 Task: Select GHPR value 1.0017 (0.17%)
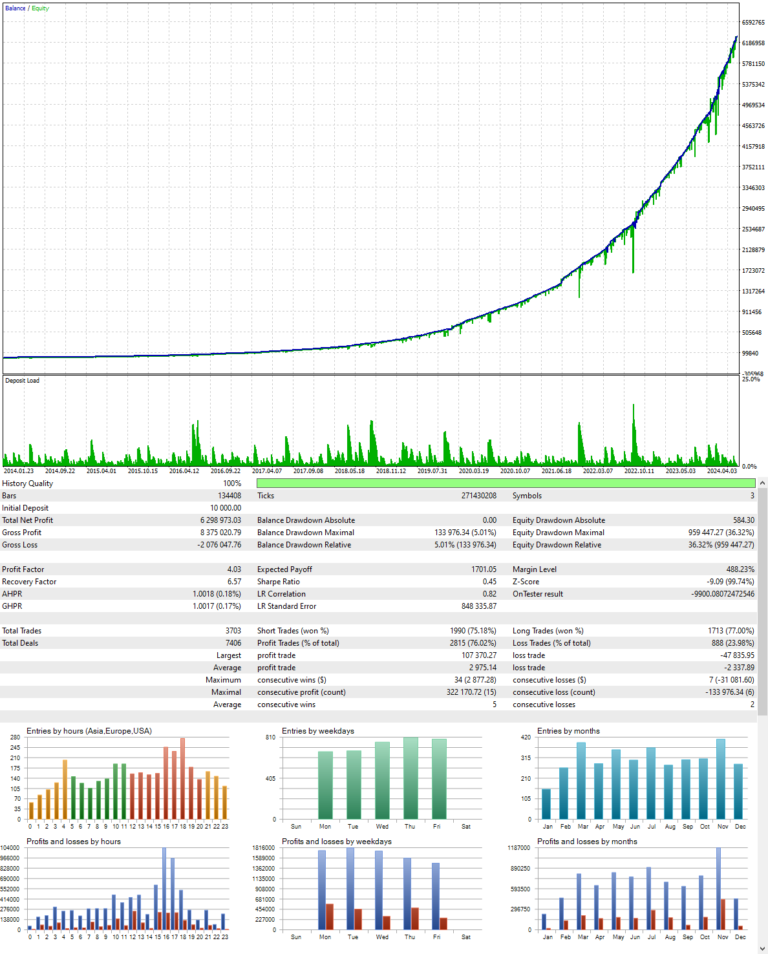[217, 606]
